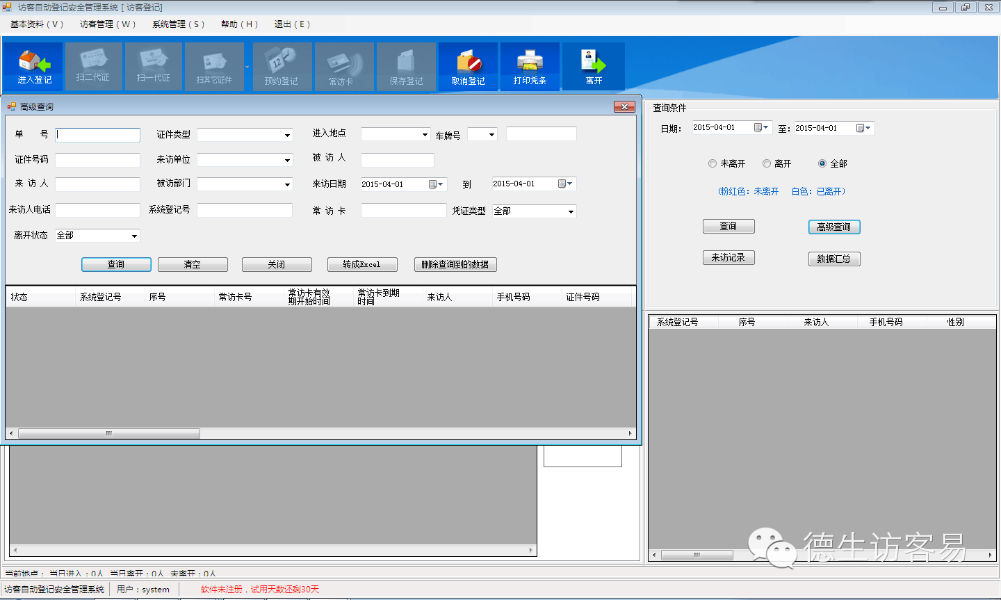The image size is (1001, 600).
Task: Click the 系统登记号 column header in 高级查询
Action: tap(110, 297)
